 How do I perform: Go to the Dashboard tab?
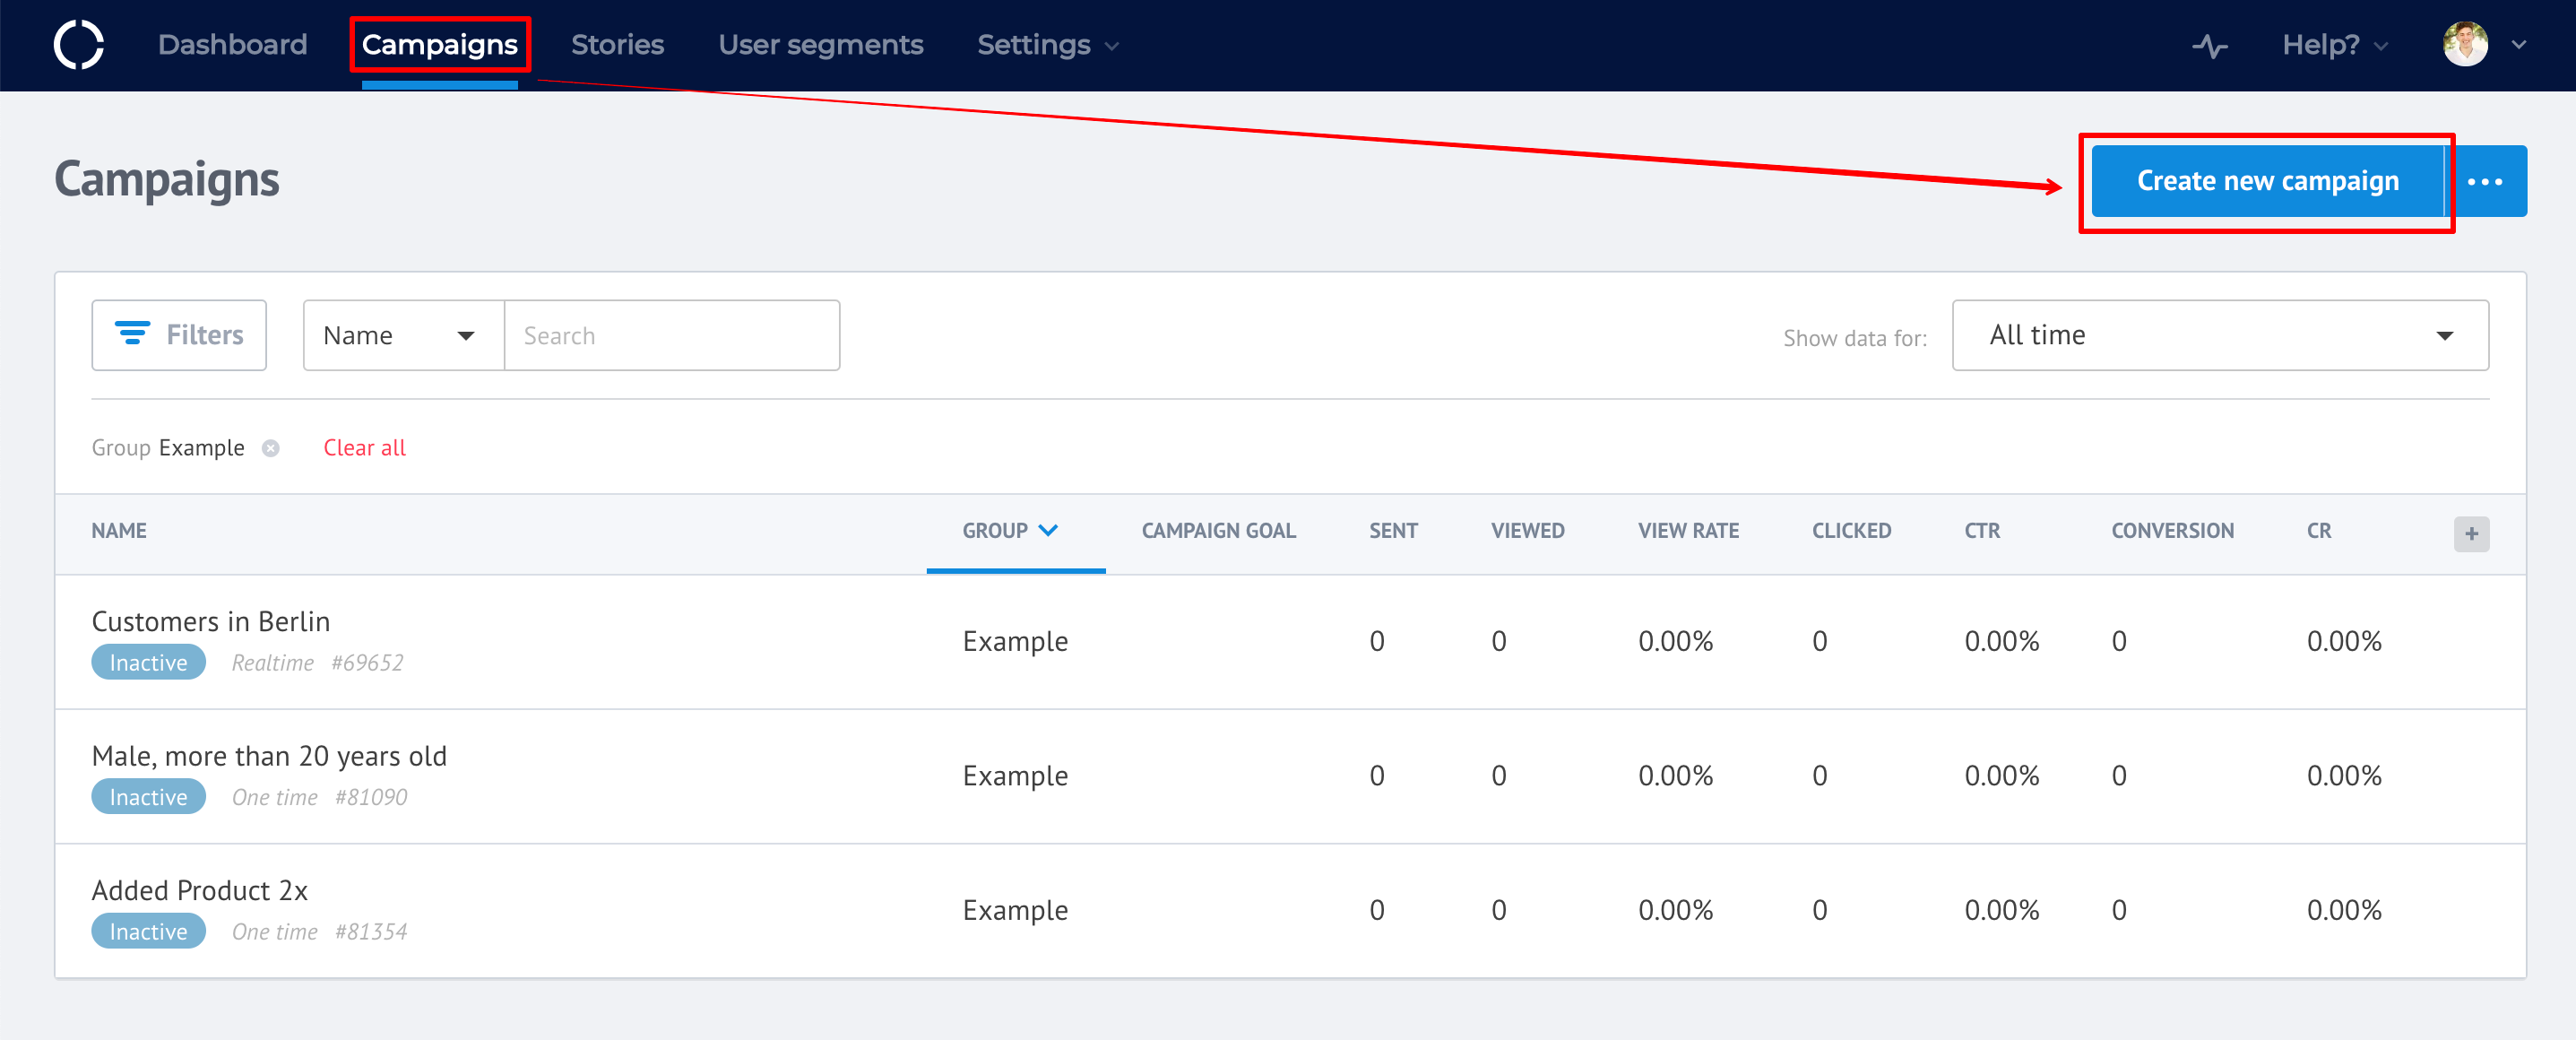[232, 45]
